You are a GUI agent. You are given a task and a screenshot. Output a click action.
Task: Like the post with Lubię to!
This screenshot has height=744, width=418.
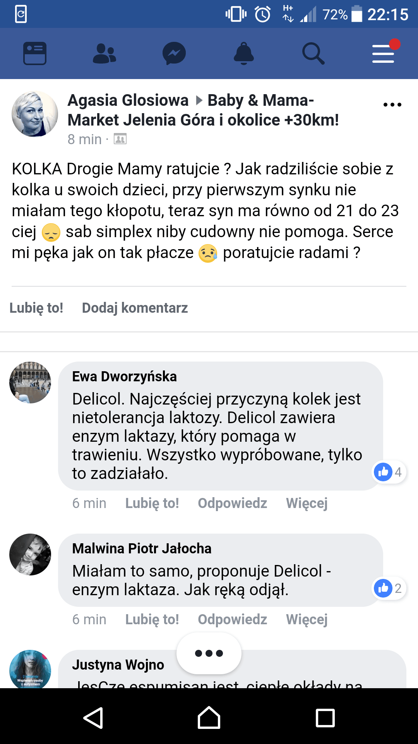36,308
